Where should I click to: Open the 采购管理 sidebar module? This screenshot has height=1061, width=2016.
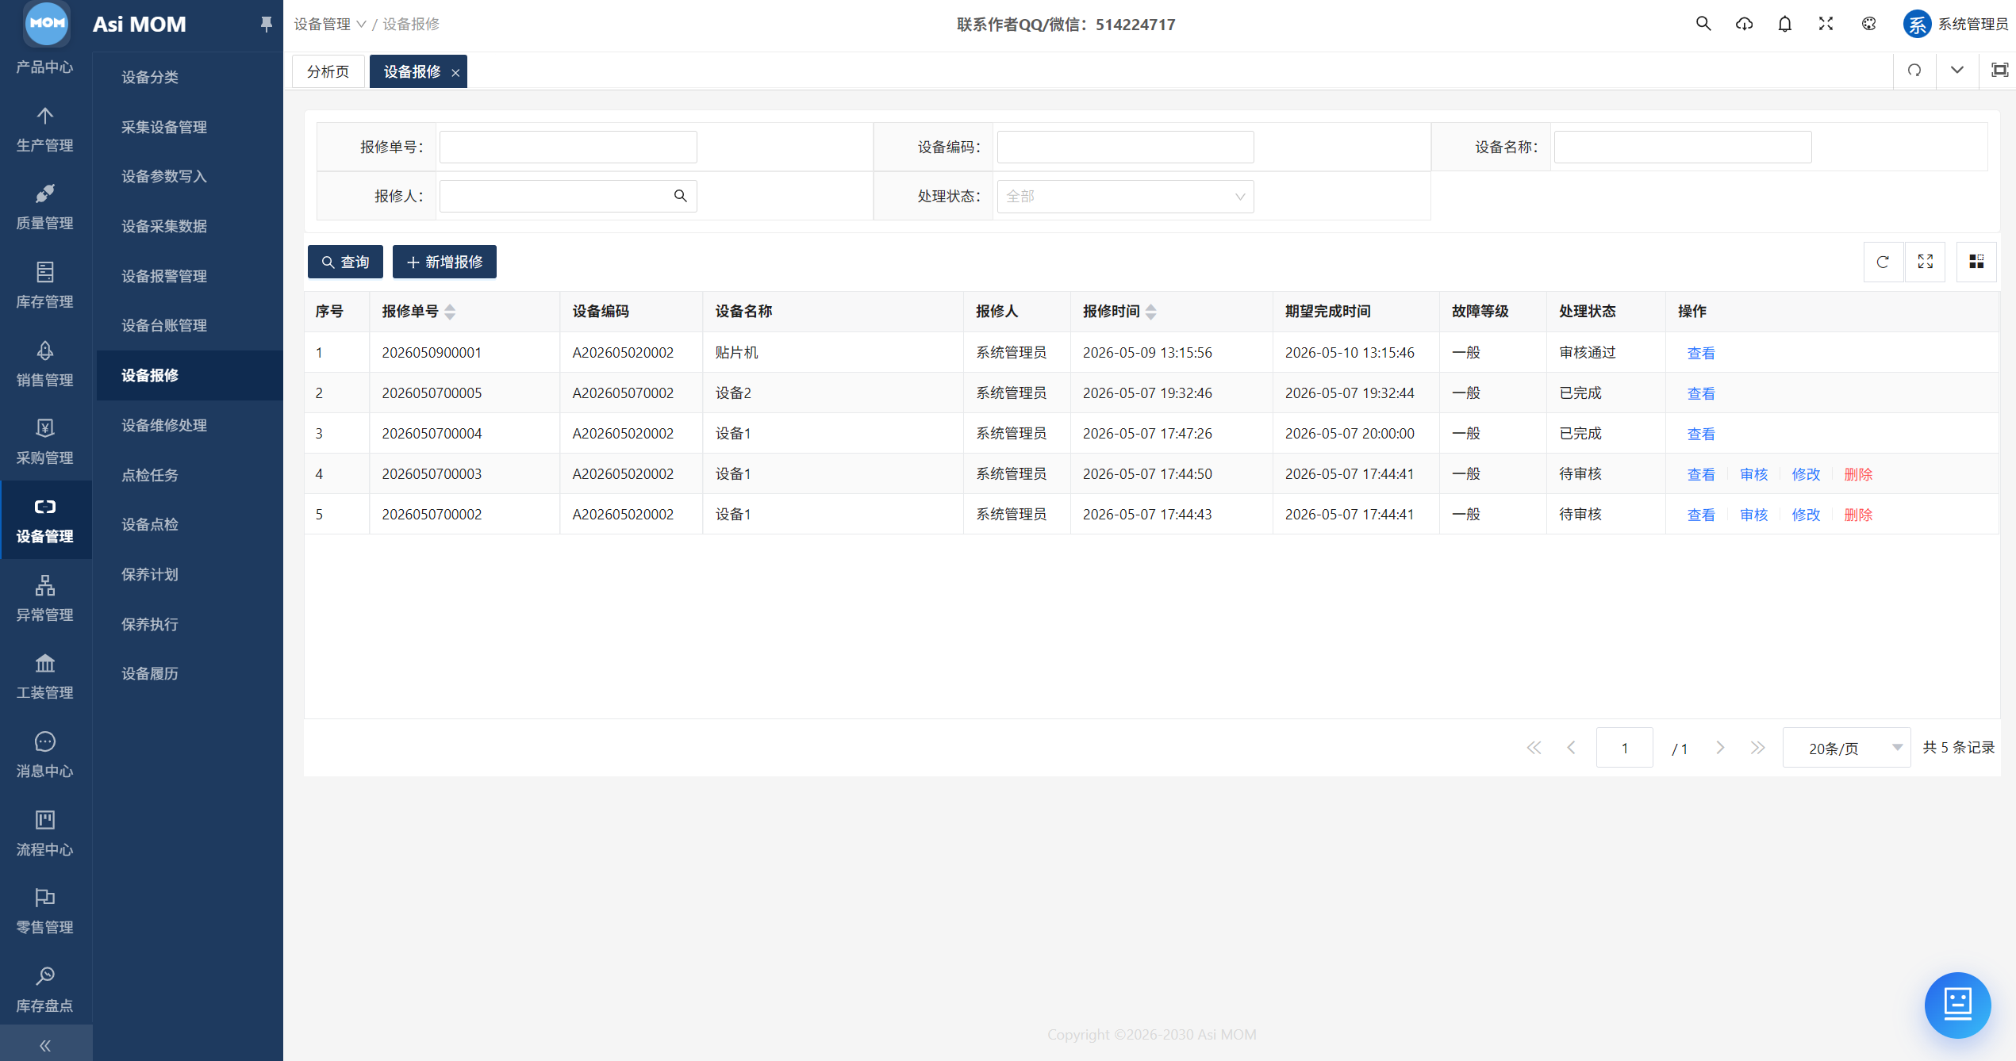45,442
